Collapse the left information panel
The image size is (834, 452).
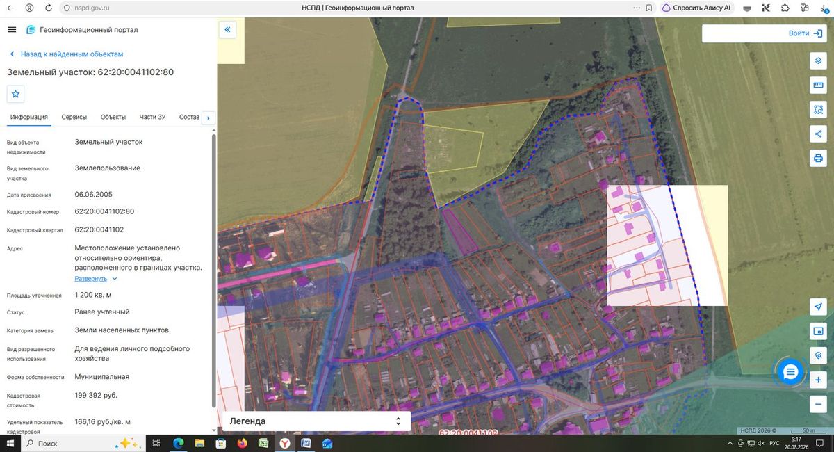[x=228, y=29]
